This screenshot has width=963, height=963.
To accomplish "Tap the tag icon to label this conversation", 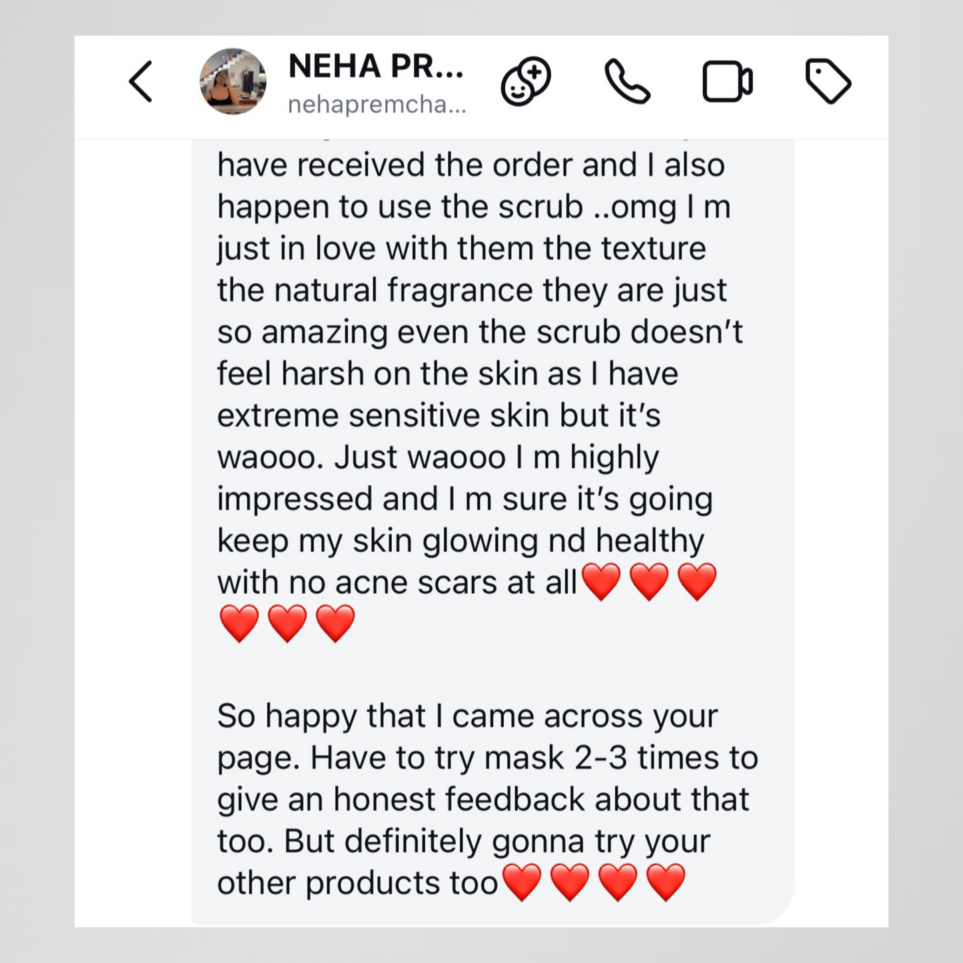I will tap(828, 81).
